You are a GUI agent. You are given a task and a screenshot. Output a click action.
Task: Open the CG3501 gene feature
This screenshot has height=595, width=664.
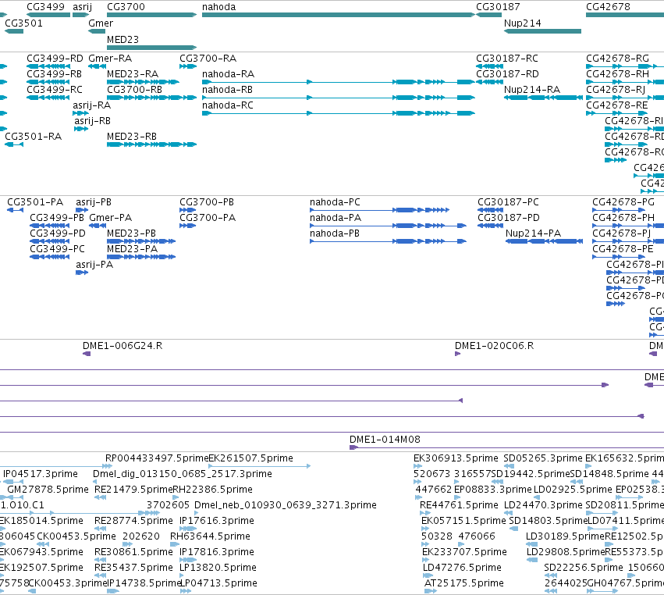[14, 31]
